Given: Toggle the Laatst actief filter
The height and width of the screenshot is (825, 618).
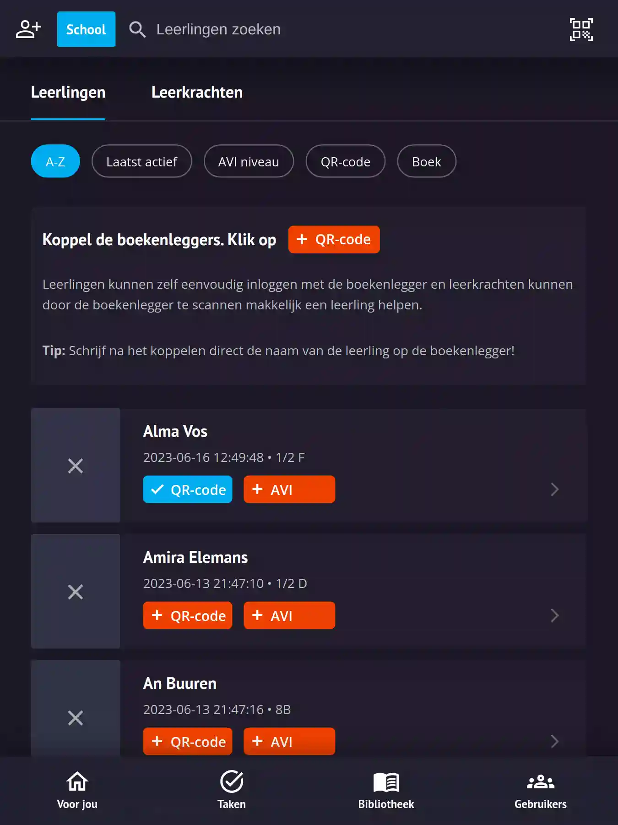Looking at the screenshot, I should (x=141, y=161).
